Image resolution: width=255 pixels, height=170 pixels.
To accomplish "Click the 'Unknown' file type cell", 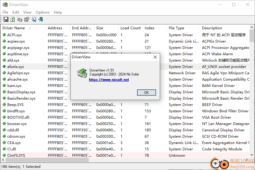I will click(177, 155).
